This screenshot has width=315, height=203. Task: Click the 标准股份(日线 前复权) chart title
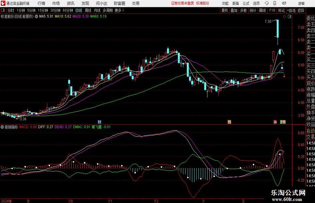pyautogui.click(x=17, y=16)
